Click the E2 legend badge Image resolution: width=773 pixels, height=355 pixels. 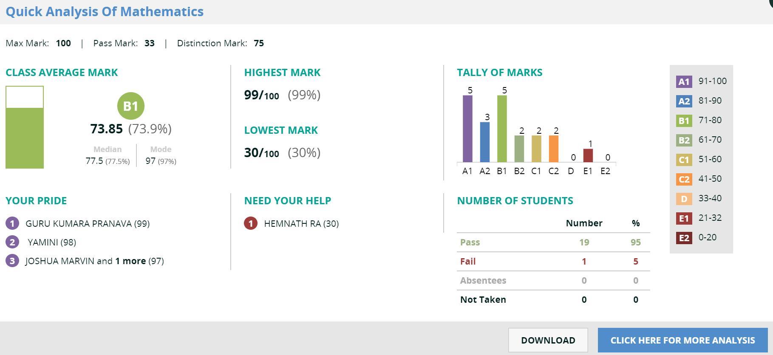click(684, 238)
